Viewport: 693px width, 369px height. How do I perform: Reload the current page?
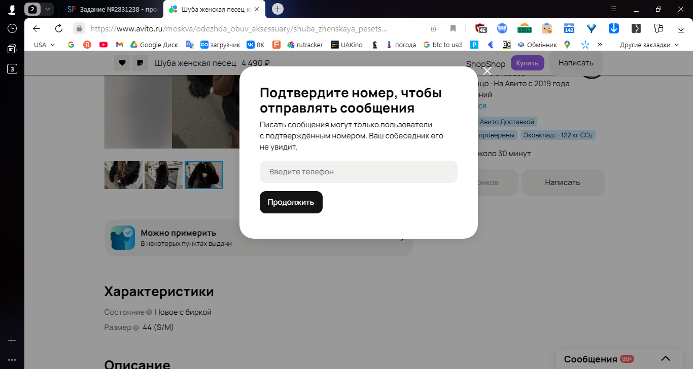59,28
